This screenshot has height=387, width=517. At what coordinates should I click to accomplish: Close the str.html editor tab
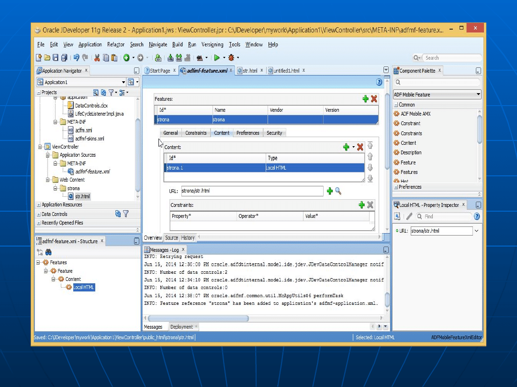[262, 70]
